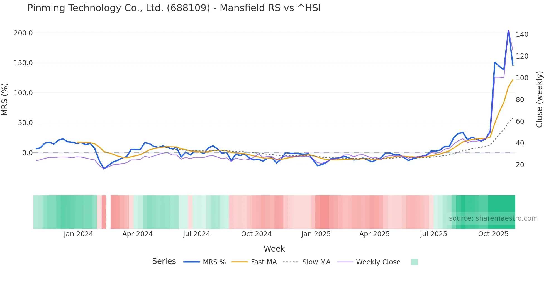Click the Jul 2024 date label
Screen dimensions: 546x307
click(197, 234)
